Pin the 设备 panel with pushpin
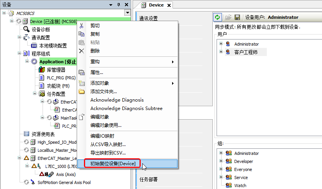This screenshot has width=322, height=189. coord(118,5)
